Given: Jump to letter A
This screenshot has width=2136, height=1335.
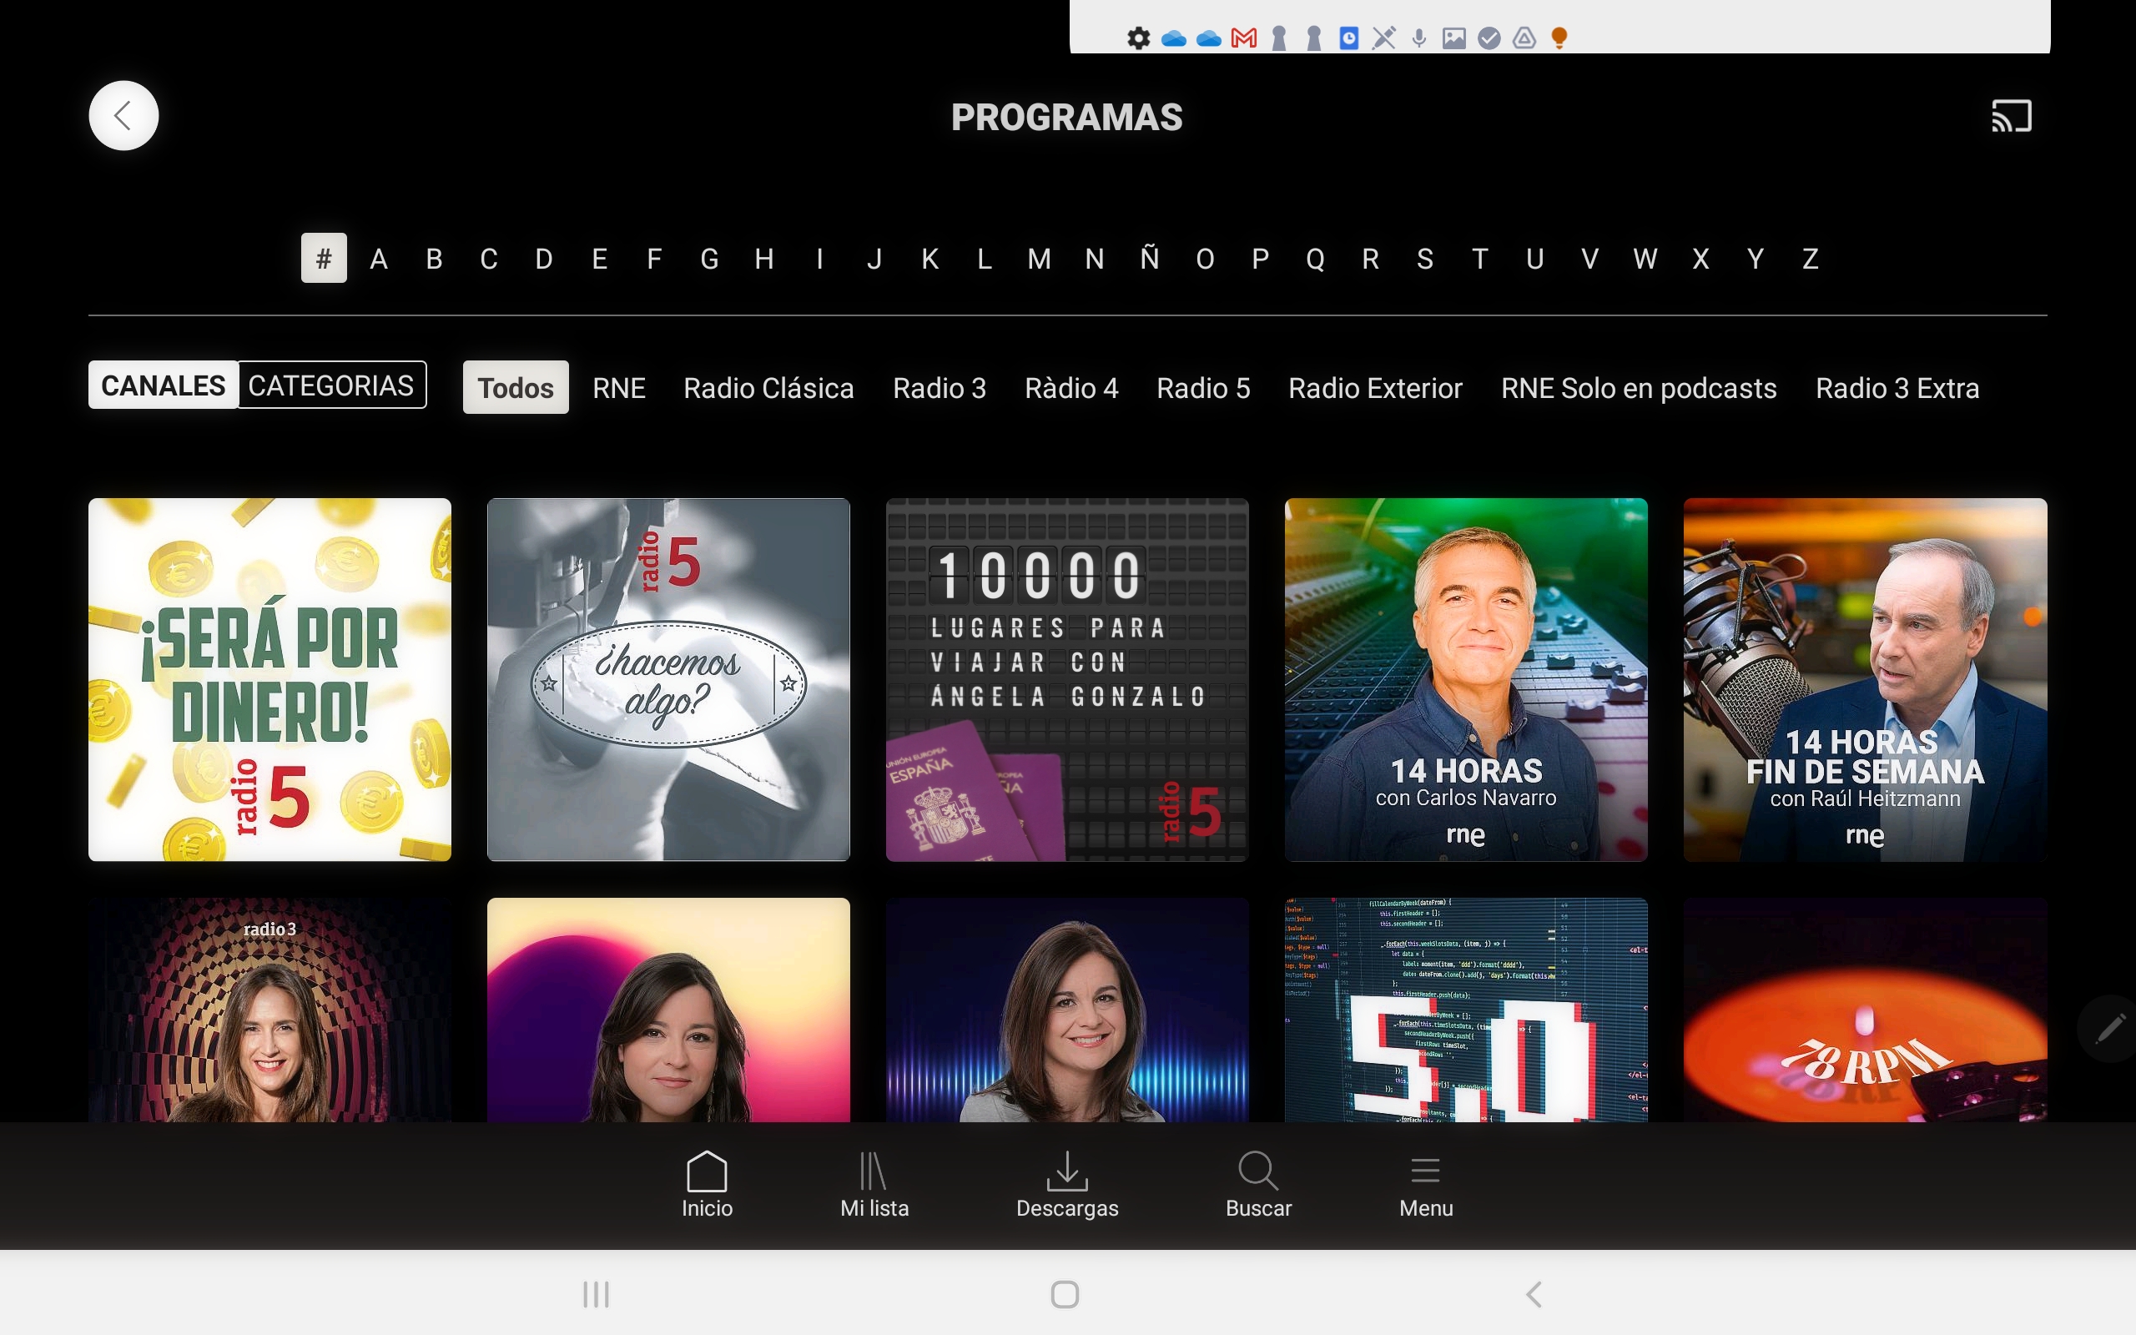Looking at the screenshot, I should [379, 259].
